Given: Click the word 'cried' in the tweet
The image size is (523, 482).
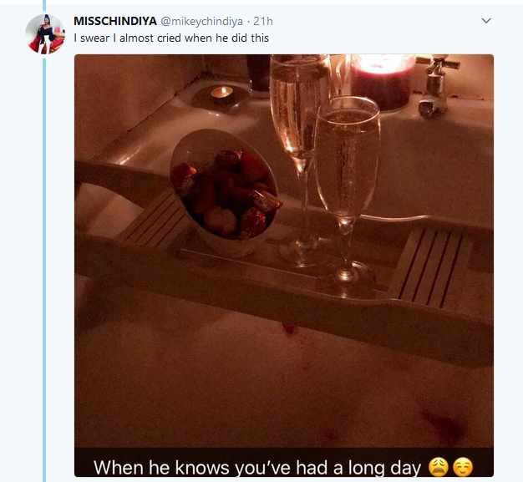Looking at the screenshot, I should coord(169,38).
